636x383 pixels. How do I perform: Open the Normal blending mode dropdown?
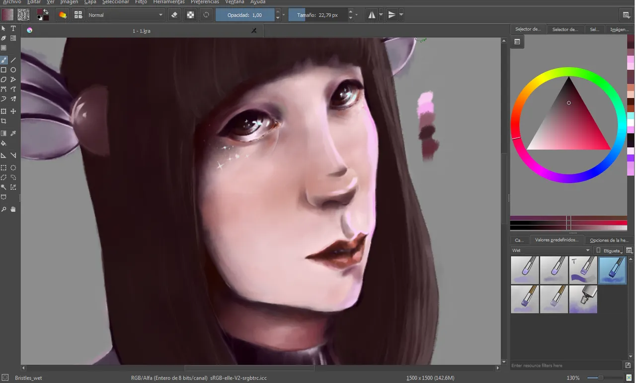[x=126, y=15]
